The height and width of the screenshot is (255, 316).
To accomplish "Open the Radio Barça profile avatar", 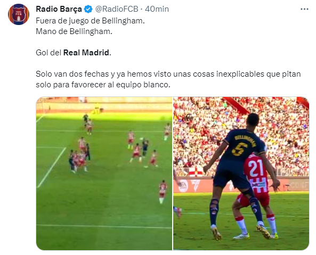I will click(x=19, y=14).
